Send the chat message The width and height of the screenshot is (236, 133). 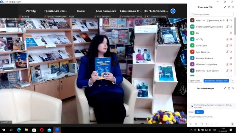coord(232,124)
